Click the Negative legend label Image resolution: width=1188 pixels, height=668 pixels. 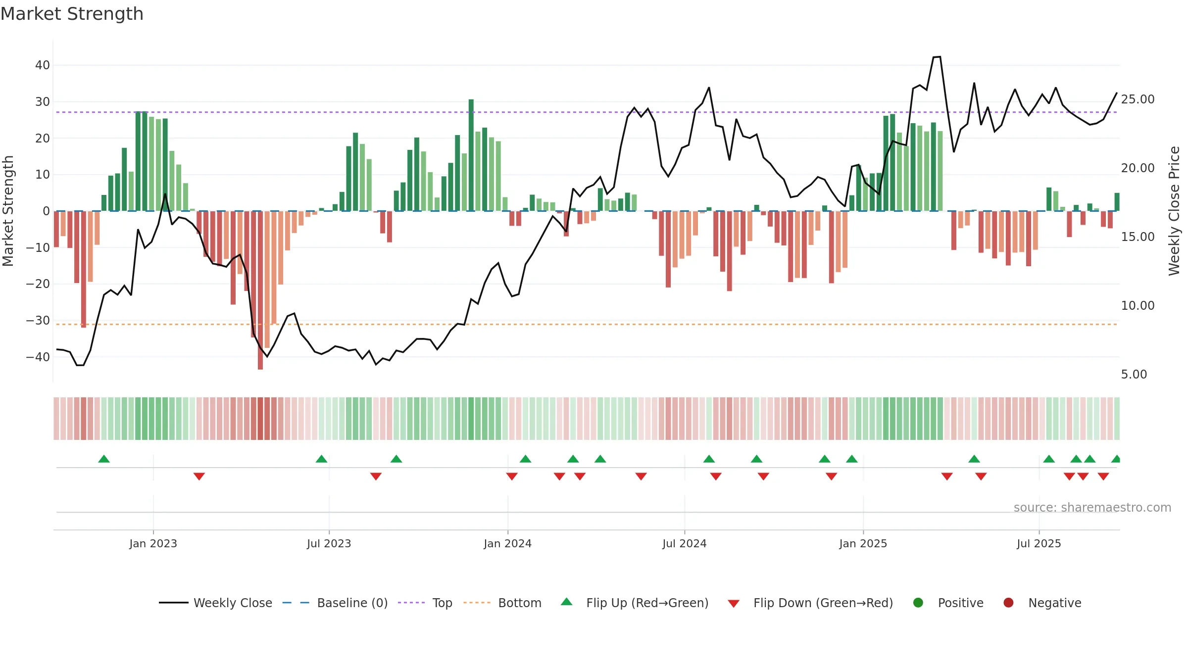pos(1055,603)
